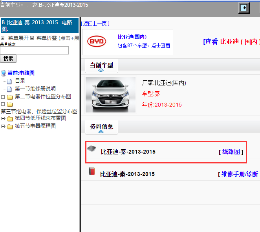Screen dimensions: 260x232
Task: Click the 查看 比亚迪(国内) link at right
Action: [x=231, y=42]
